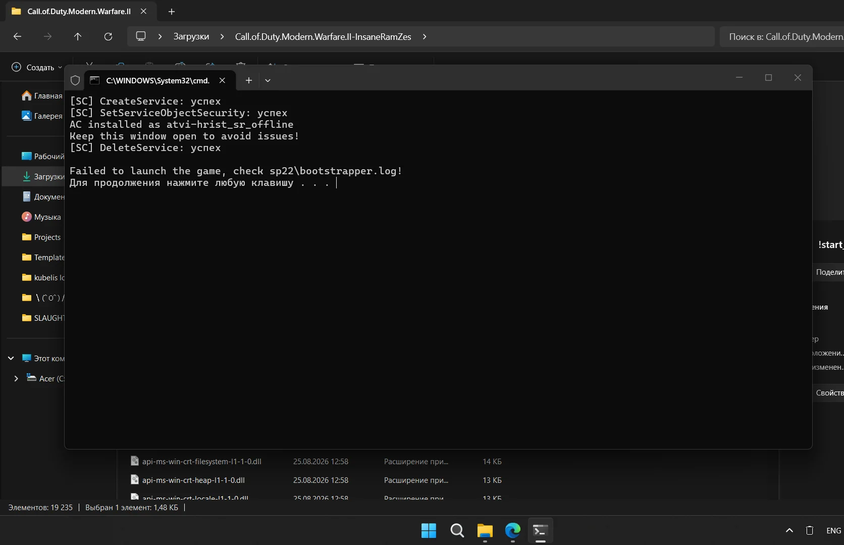
Task: Open the SLAUGHT folder in sidebar
Action: coord(42,318)
